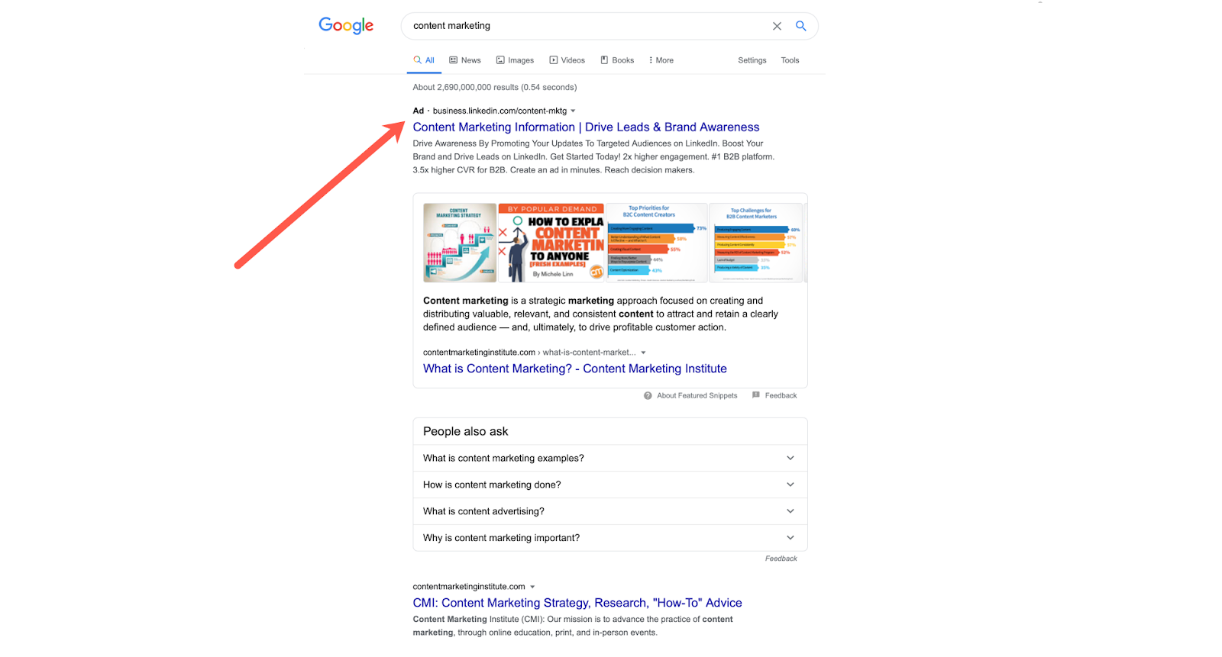This screenshot has height=657, width=1222.
Task: Expand 'Why is content marketing important?'
Action: click(x=609, y=538)
